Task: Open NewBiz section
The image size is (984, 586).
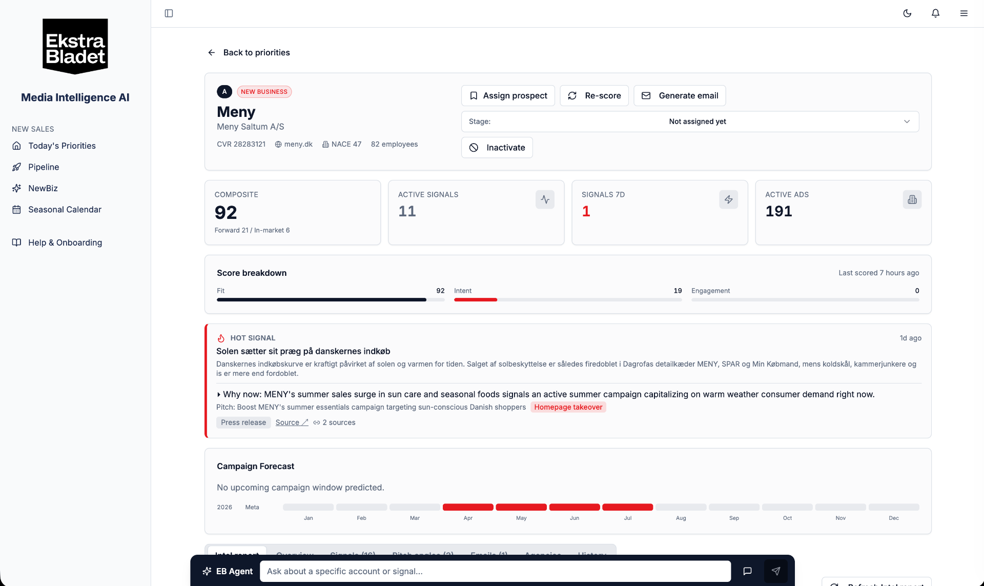Action: [43, 189]
